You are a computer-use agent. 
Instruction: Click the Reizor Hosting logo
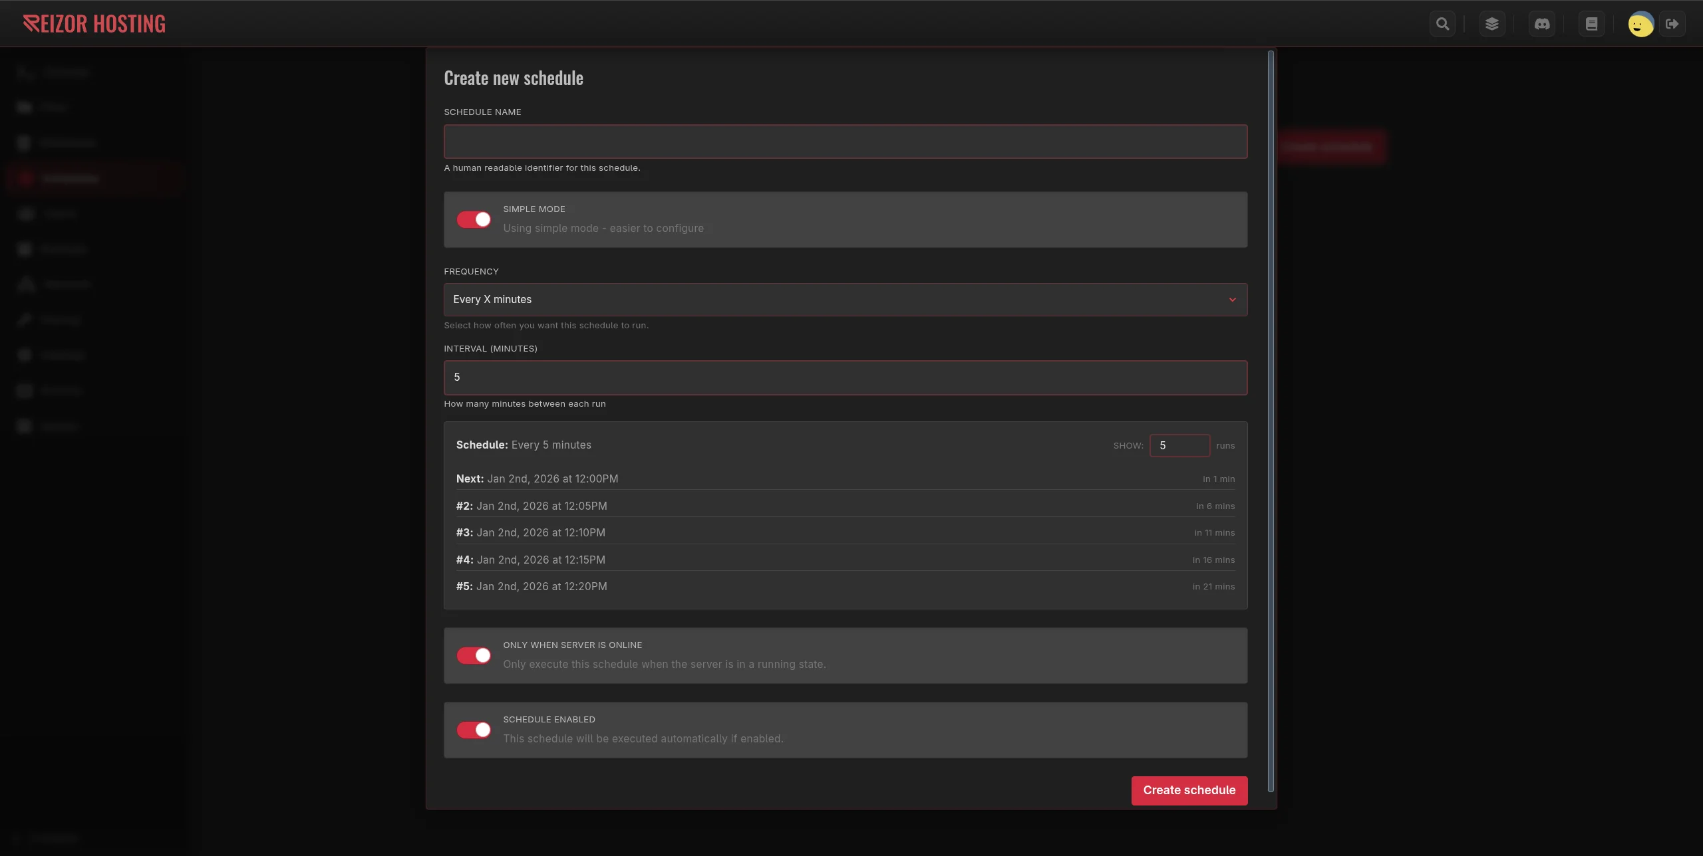(x=94, y=24)
